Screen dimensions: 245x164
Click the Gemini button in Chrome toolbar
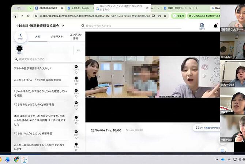[x=216, y=8]
